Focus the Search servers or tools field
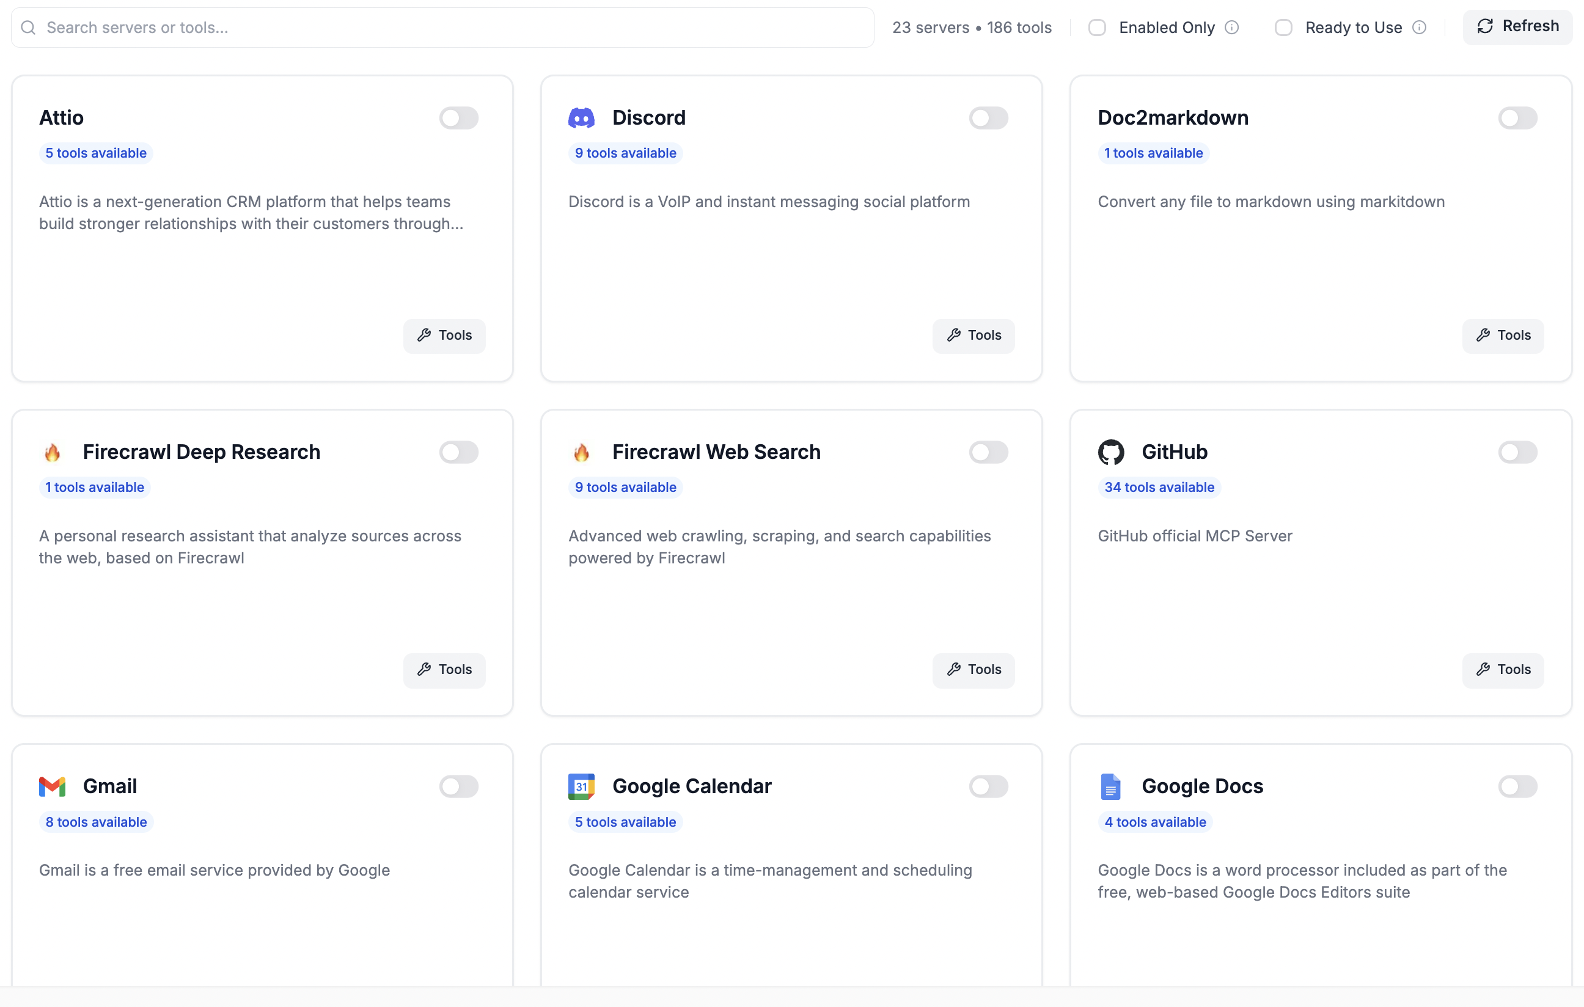The height and width of the screenshot is (1007, 1584). click(x=442, y=27)
